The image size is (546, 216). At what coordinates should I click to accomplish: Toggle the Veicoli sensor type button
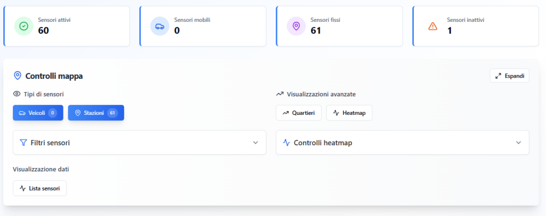click(38, 113)
